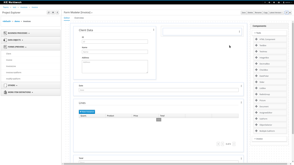The height and width of the screenshot is (165, 294).
Task: Open the camera icon in top bar
Action: pyautogui.click(x=278, y=2)
